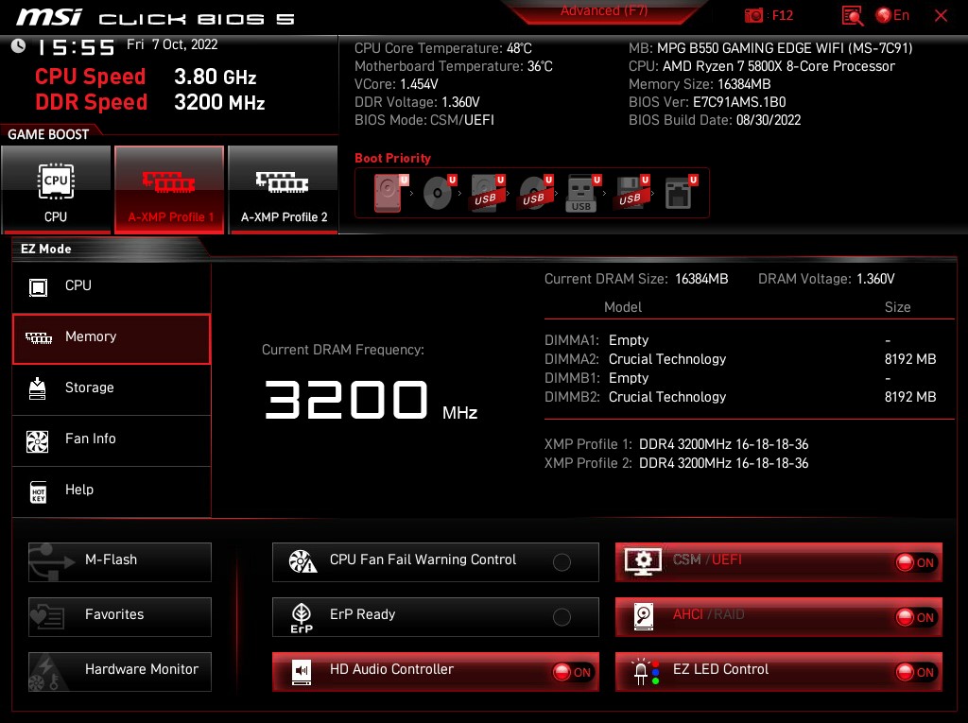968x723 pixels.
Task: Click the 'Size' column header
Action: pyautogui.click(x=898, y=307)
